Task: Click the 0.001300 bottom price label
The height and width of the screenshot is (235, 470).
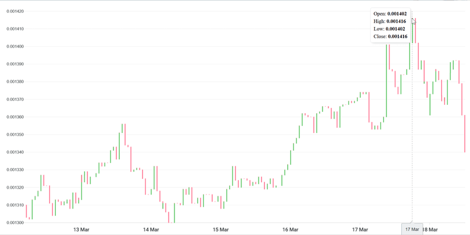Action: (12, 223)
